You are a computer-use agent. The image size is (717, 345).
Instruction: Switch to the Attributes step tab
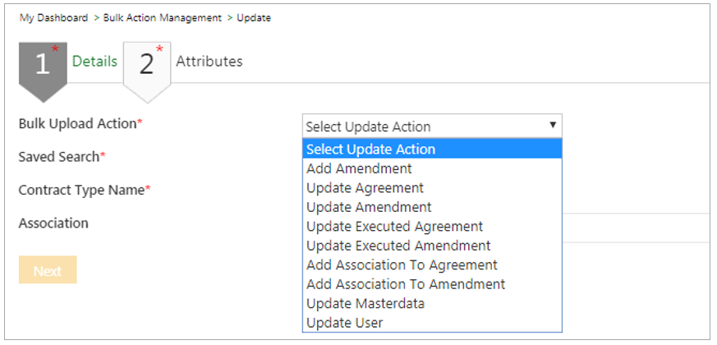click(209, 62)
